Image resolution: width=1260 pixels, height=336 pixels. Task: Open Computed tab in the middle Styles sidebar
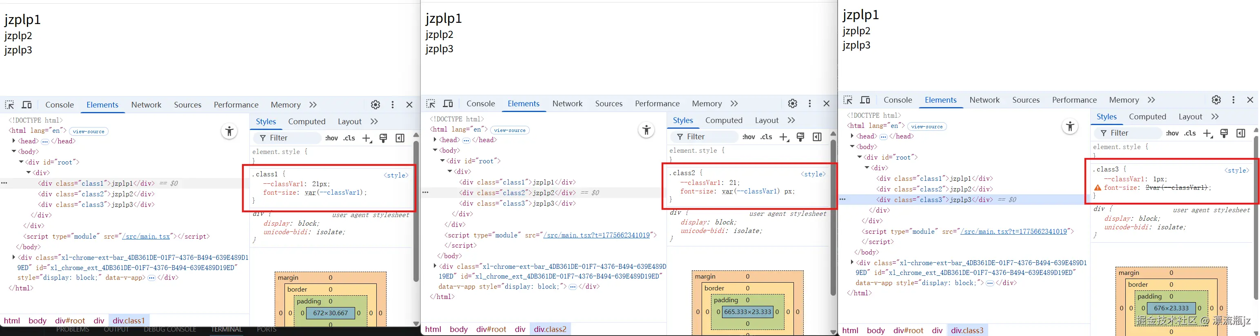pyautogui.click(x=723, y=121)
